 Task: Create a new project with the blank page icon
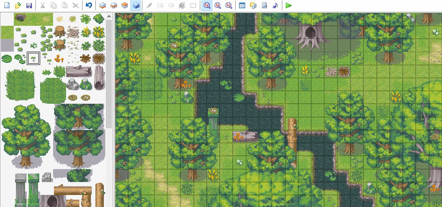pyautogui.click(x=7, y=5)
